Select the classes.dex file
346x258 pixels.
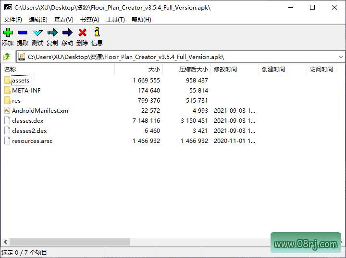27,121
